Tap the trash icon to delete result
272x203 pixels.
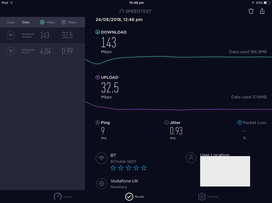pos(251,11)
